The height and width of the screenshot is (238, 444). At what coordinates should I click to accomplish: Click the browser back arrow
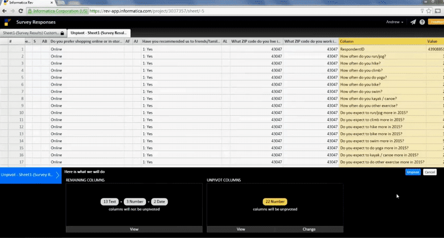click(4, 11)
